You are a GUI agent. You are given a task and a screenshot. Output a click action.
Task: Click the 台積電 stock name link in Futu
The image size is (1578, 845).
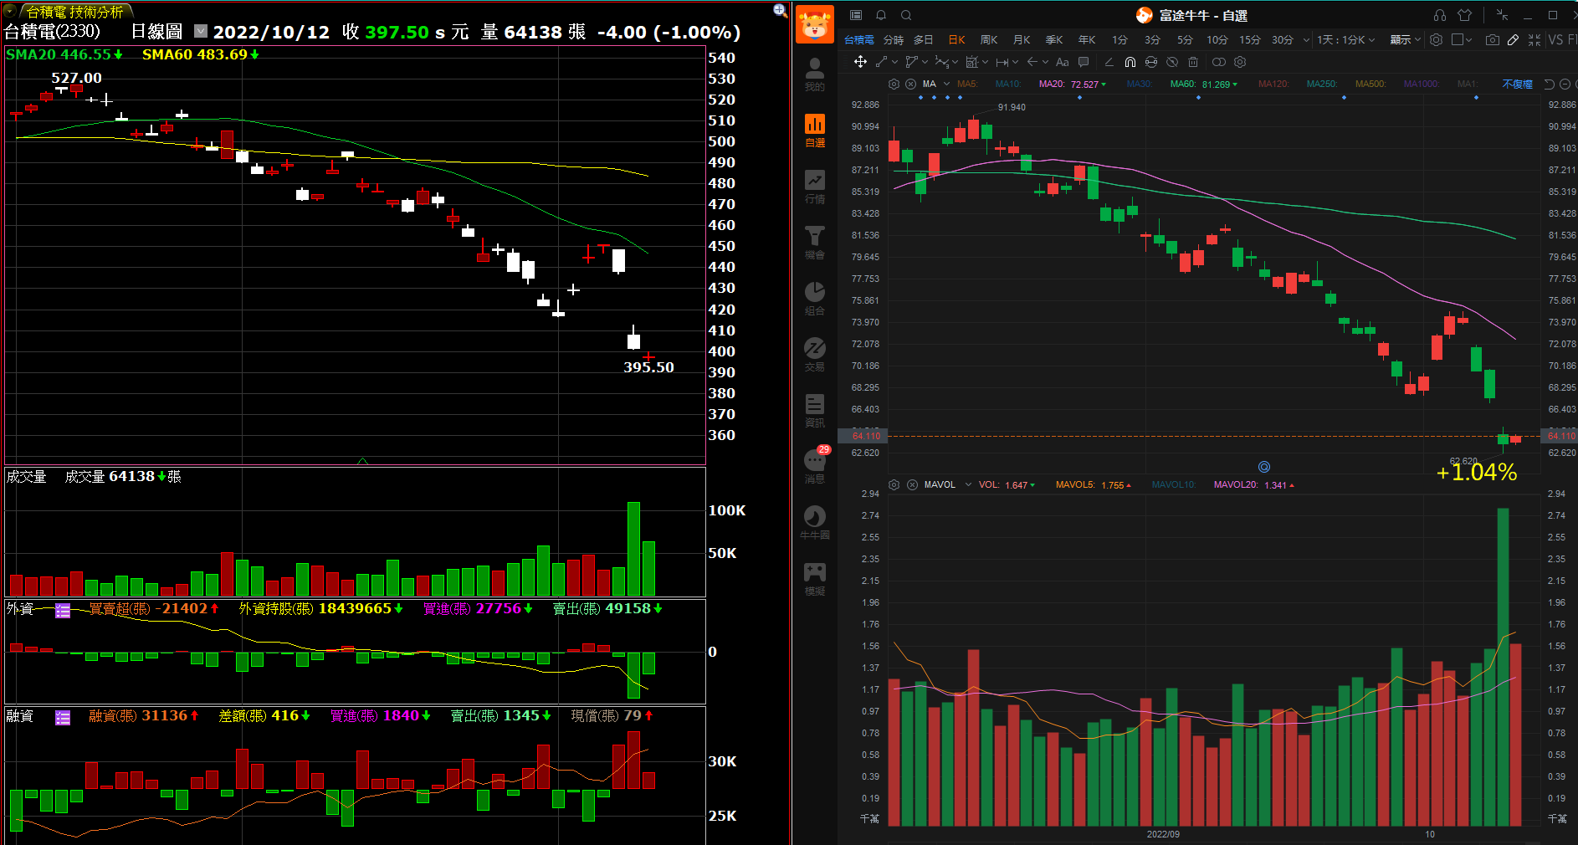858,39
